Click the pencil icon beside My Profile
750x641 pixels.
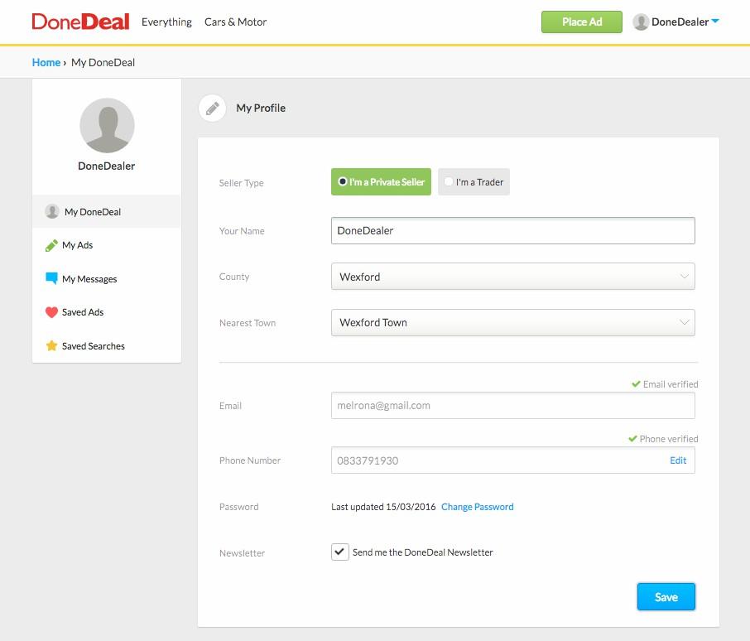pos(213,108)
